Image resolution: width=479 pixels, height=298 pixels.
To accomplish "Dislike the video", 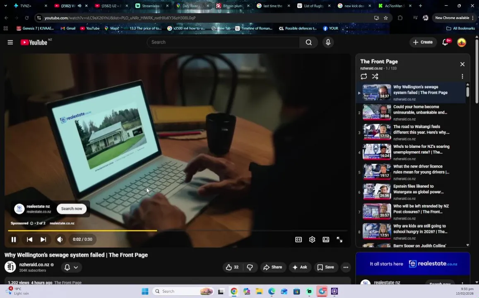I will [x=250, y=267].
